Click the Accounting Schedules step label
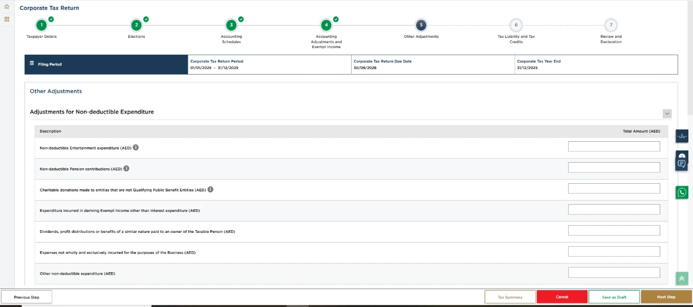This screenshot has width=693, height=307. click(x=231, y=39)
